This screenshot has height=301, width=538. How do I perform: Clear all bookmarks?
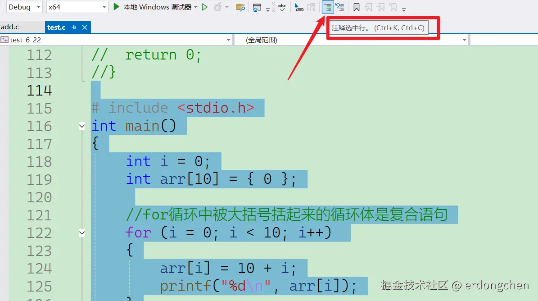click(x=393, y=7)
